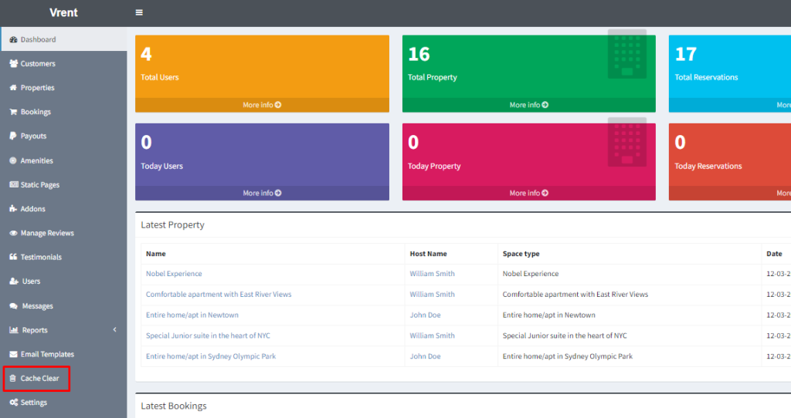791x418 pixels.
Task: Open the Amenities menu item
Action: (36, 160)
